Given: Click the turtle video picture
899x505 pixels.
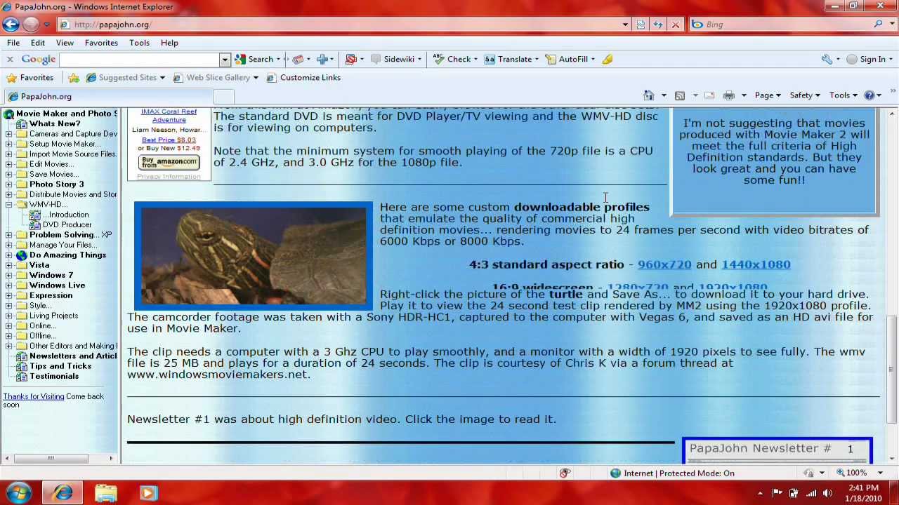Looking at the screenshot, I should 254,256.
